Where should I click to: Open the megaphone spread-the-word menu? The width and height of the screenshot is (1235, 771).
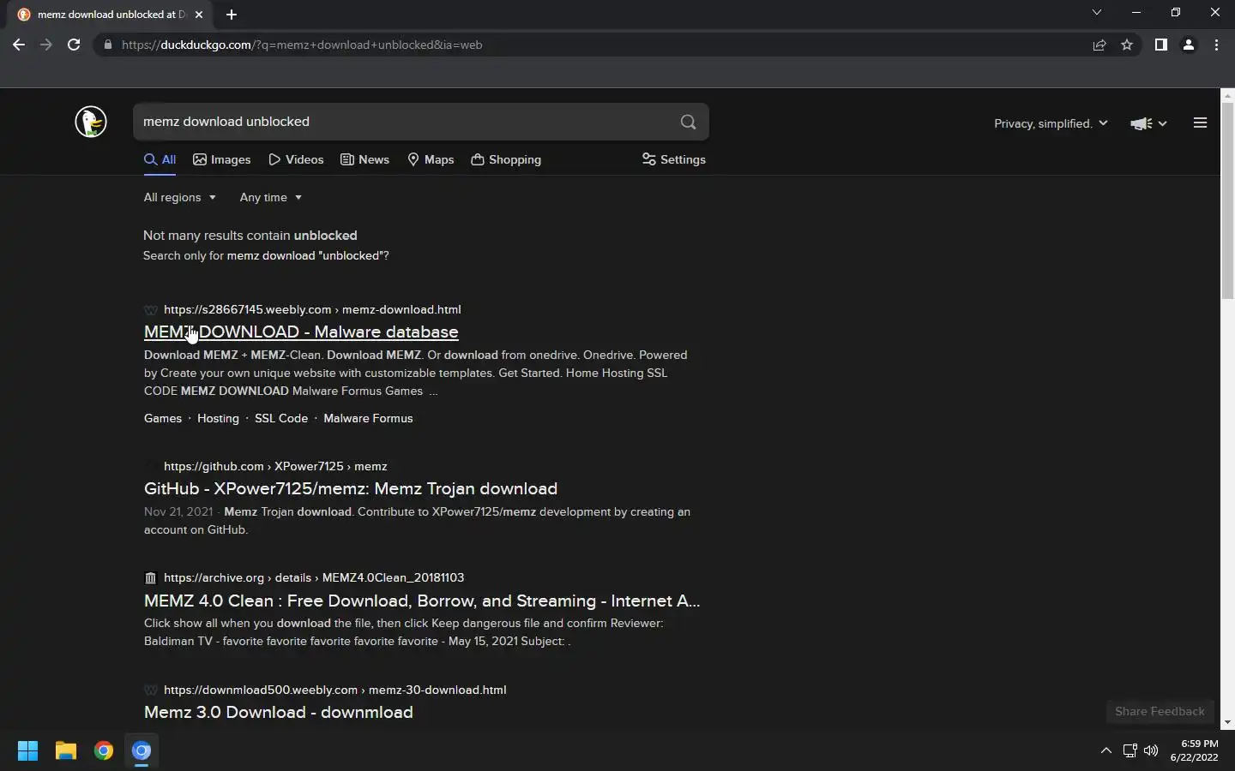point(1148,123)
